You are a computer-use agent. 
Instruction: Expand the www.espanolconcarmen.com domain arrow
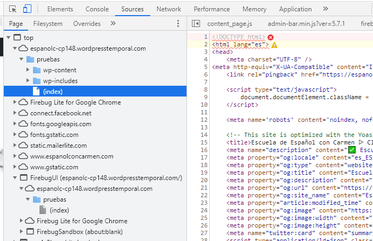[x=15, y=156]
